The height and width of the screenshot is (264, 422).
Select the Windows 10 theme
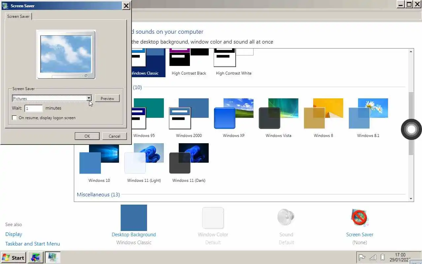point(99,163)
